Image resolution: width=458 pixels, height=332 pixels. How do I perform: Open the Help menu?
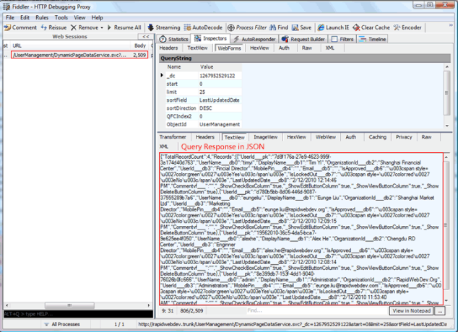click(98, 17)
